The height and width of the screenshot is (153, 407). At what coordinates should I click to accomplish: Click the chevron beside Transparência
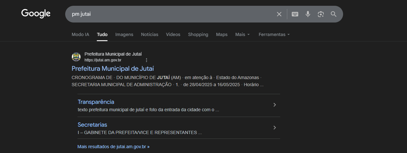coord(275,105)
